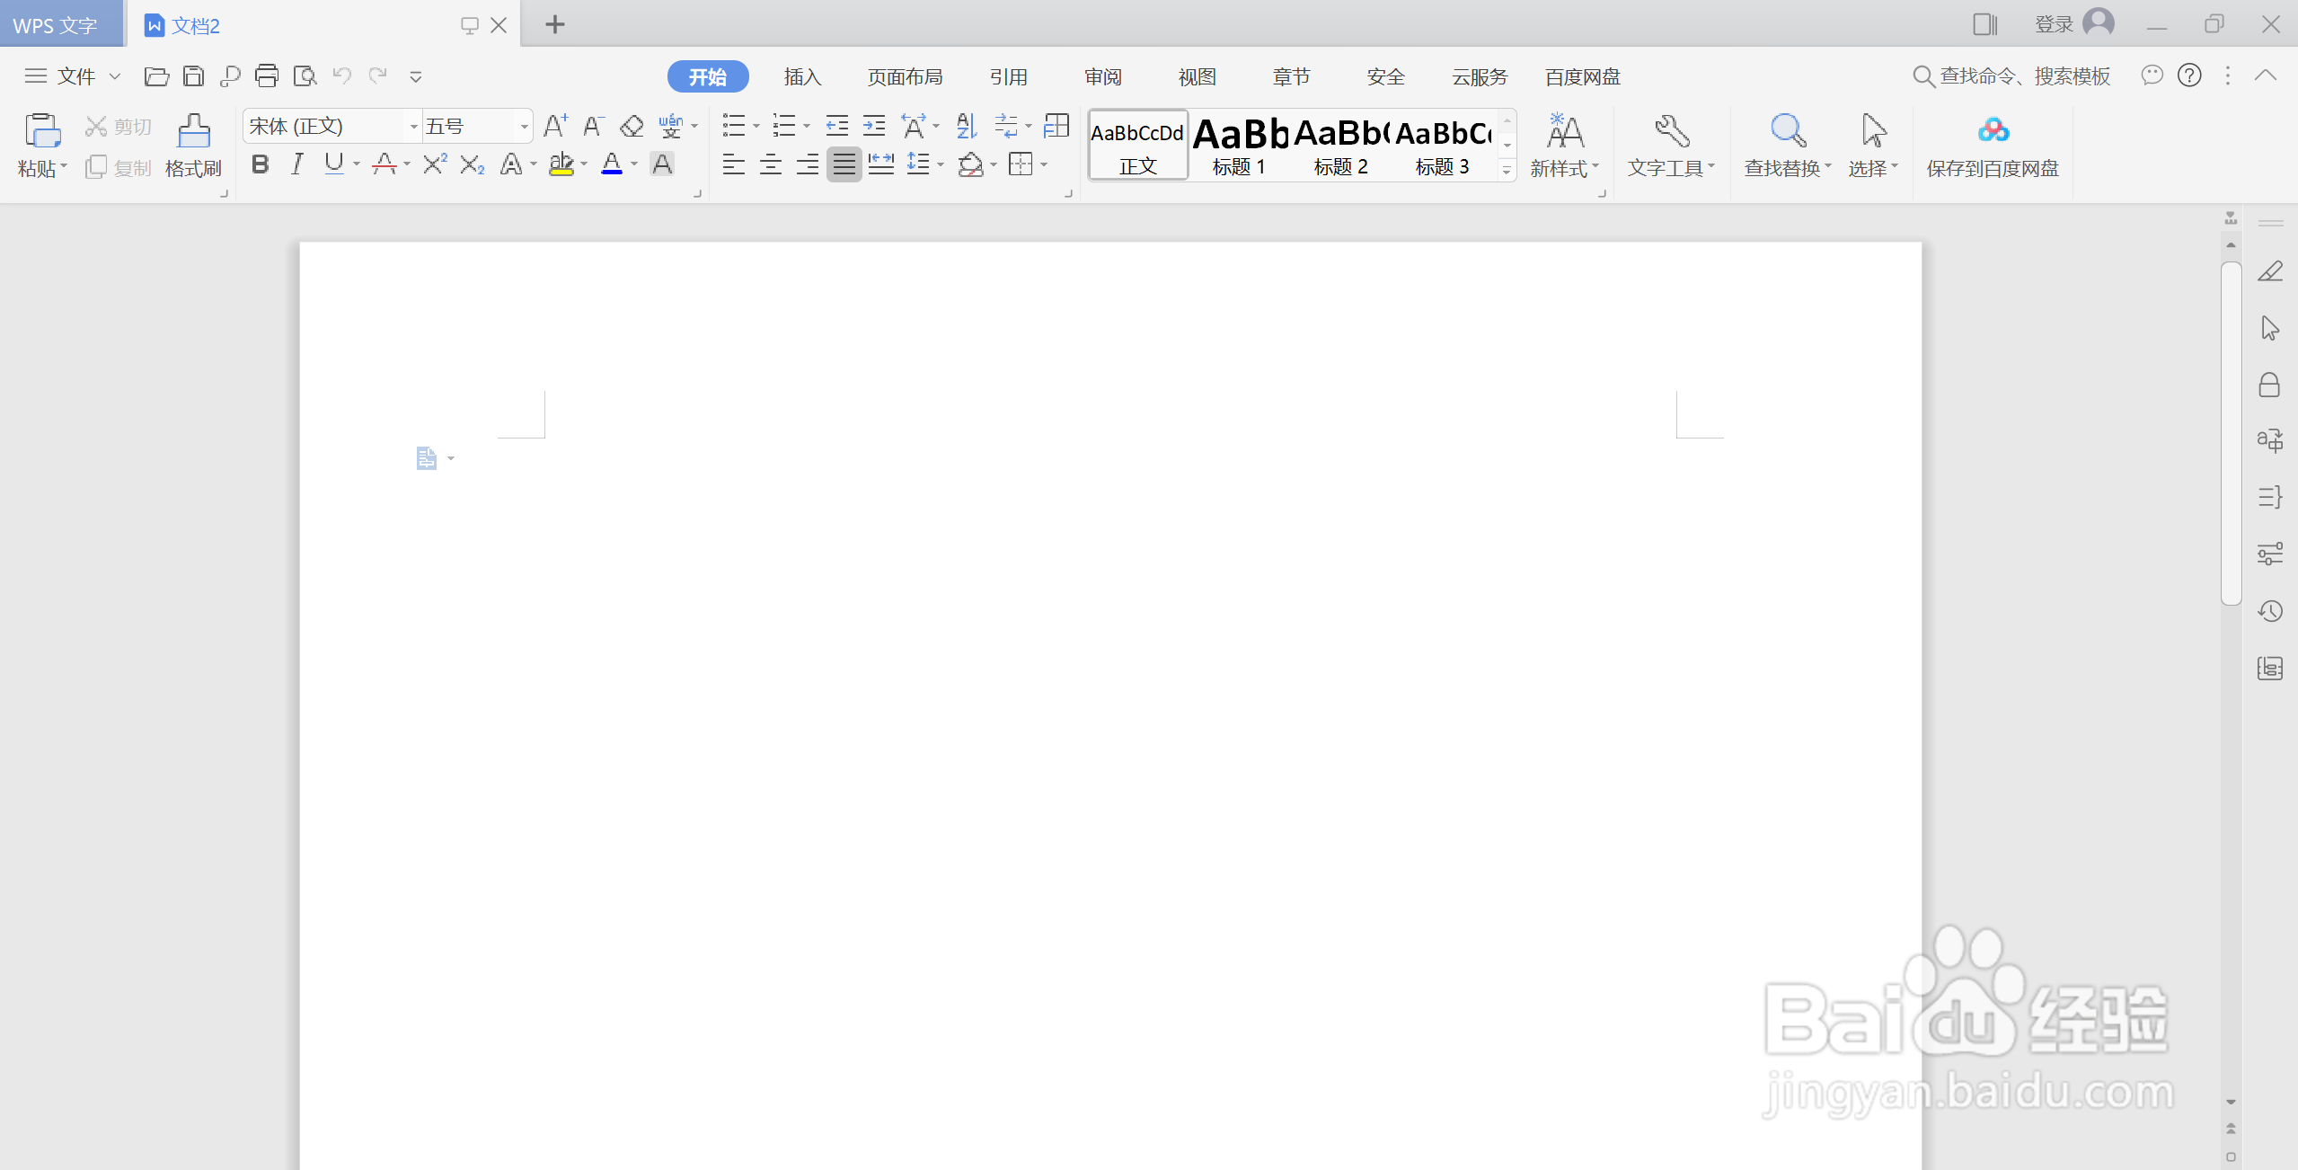Open the Page Layout (页面布局) tab
Viewport: 2298px width, 1170px height.
[x=905, y=77]
